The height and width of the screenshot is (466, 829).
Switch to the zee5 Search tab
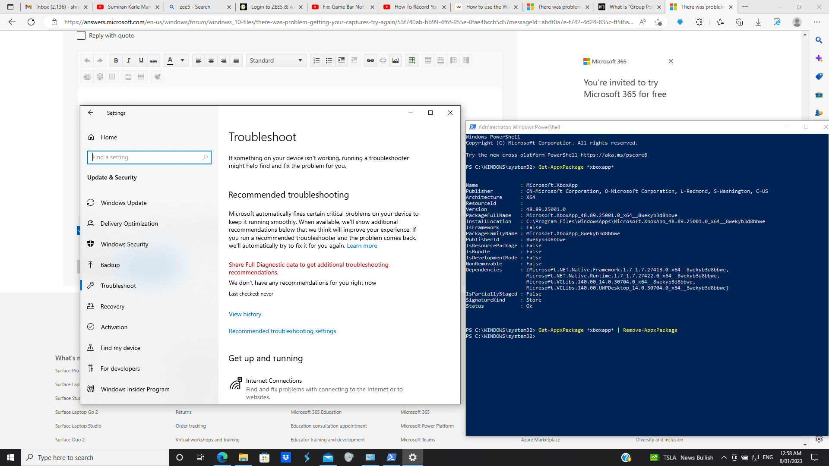195,7
